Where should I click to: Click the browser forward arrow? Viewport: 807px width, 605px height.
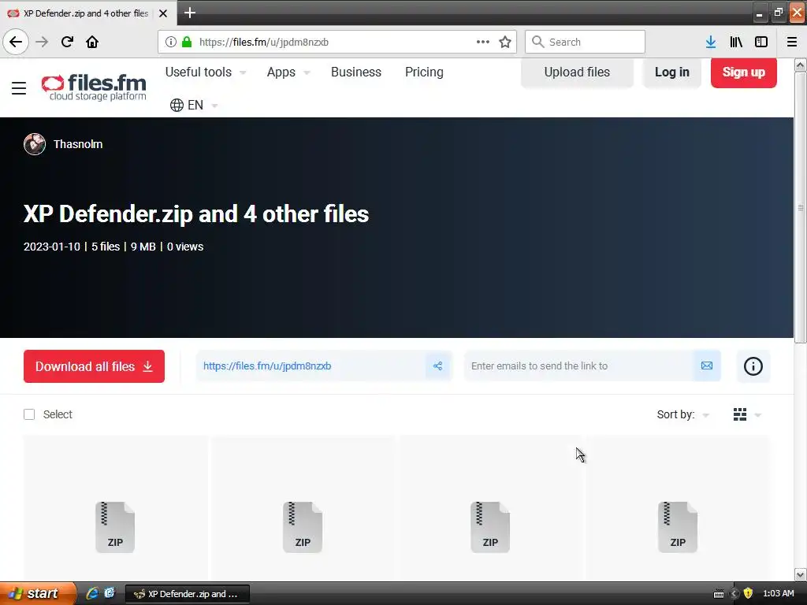(x=42, y=42)
